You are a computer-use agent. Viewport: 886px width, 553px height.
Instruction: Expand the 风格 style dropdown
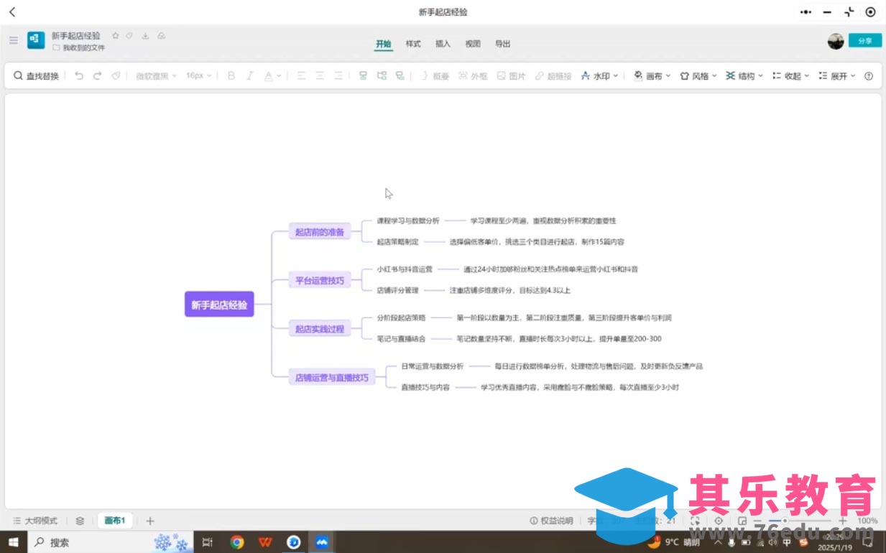pos(698,76)
